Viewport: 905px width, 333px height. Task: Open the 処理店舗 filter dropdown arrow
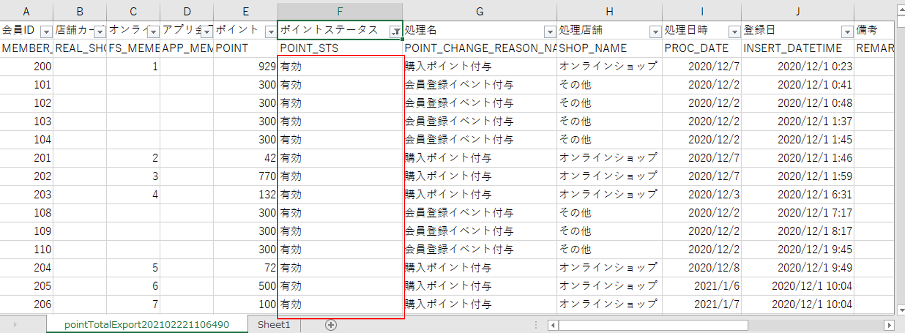click(655, 32)
